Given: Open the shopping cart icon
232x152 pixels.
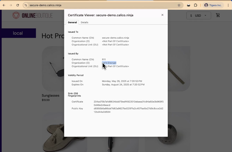Looking at the screenshot, I should (218, 15).
